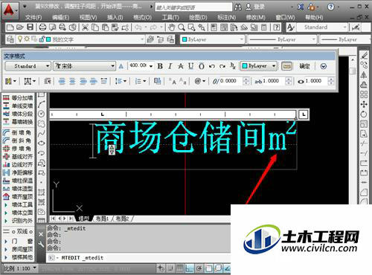Toggle the layer on/off lightbulb icon

[20, 39]
